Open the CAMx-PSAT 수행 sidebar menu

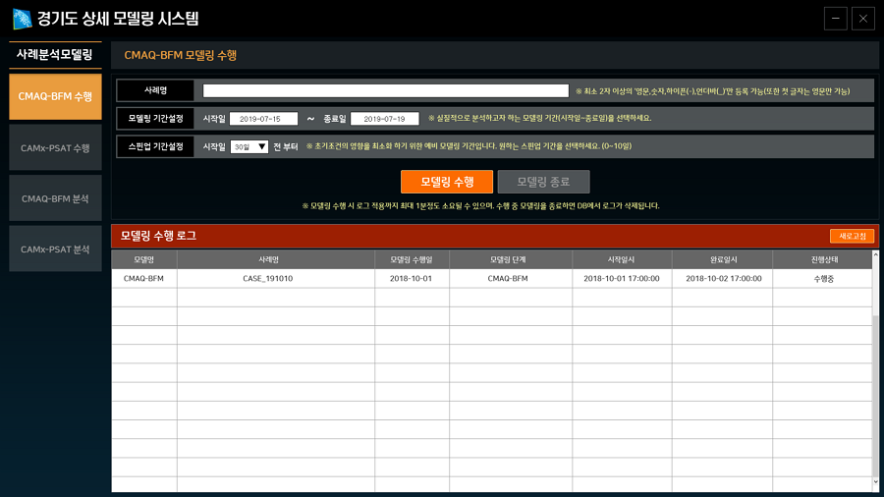tap(55, 147)
